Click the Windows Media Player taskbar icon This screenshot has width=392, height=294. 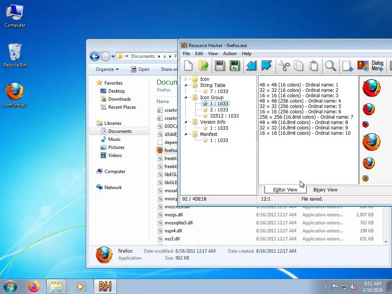click(x=80, y=286)
